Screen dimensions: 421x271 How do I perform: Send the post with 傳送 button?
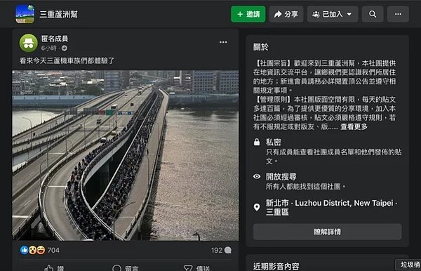(196, 268)
